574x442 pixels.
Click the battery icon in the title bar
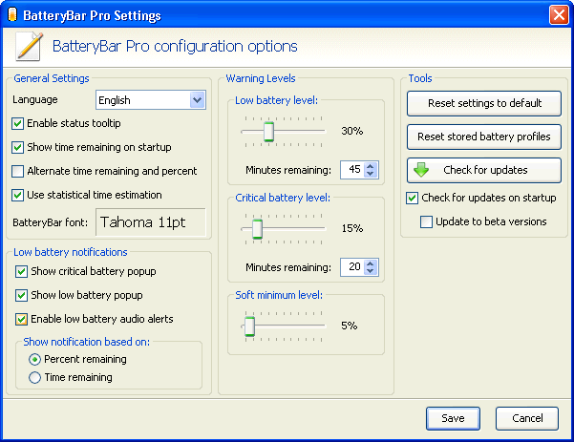12,14
